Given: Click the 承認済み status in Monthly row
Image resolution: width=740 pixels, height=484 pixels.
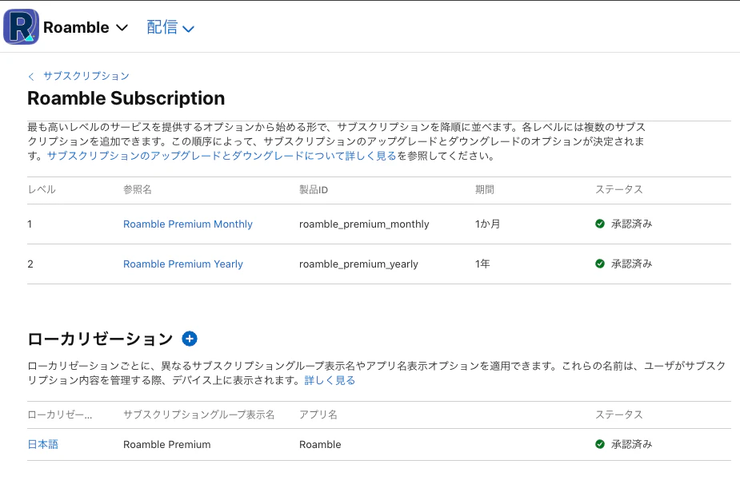Looking at the screenshot, I should (631, 224).
